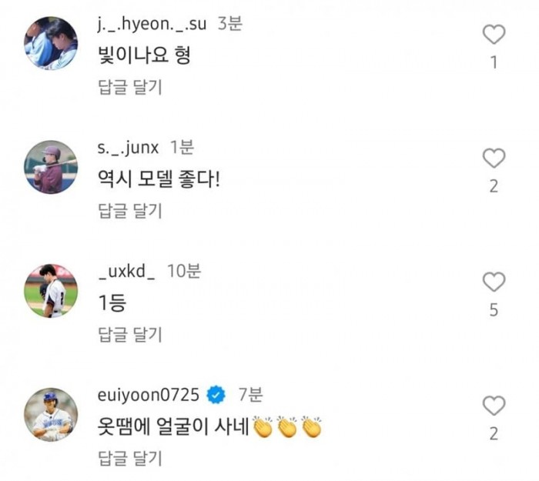Reply to the comment '옷땜에 얼굴이 사네'
539x481 pixels.
(x=130, y=459)
